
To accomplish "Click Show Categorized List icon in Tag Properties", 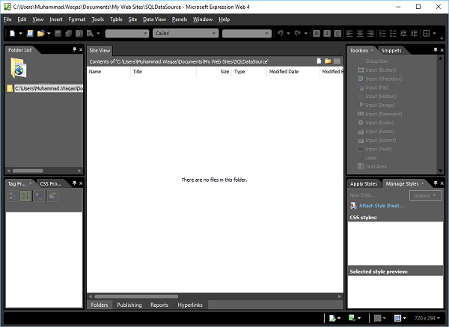I will (x=13, y=196).
